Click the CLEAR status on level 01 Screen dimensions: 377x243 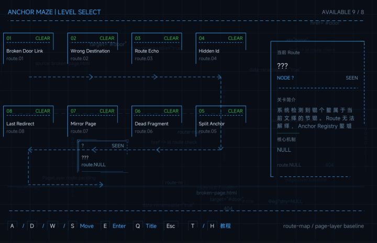(43, 38)
